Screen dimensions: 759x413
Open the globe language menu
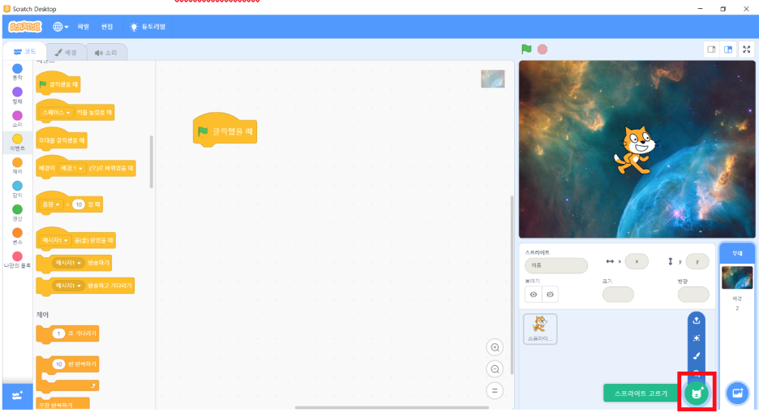61,27
